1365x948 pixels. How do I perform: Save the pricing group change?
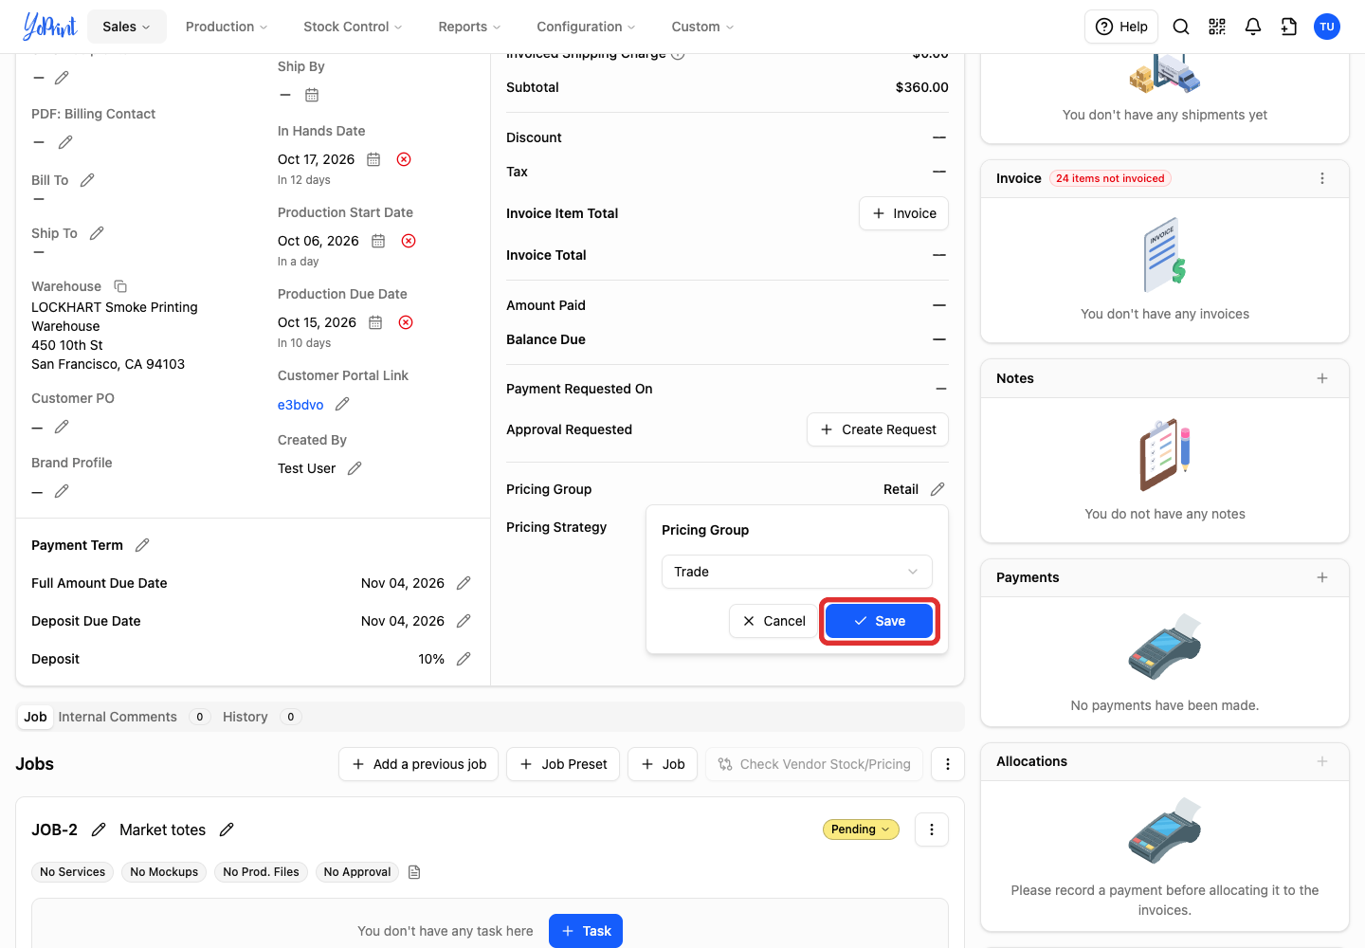(x=879, y=621)
